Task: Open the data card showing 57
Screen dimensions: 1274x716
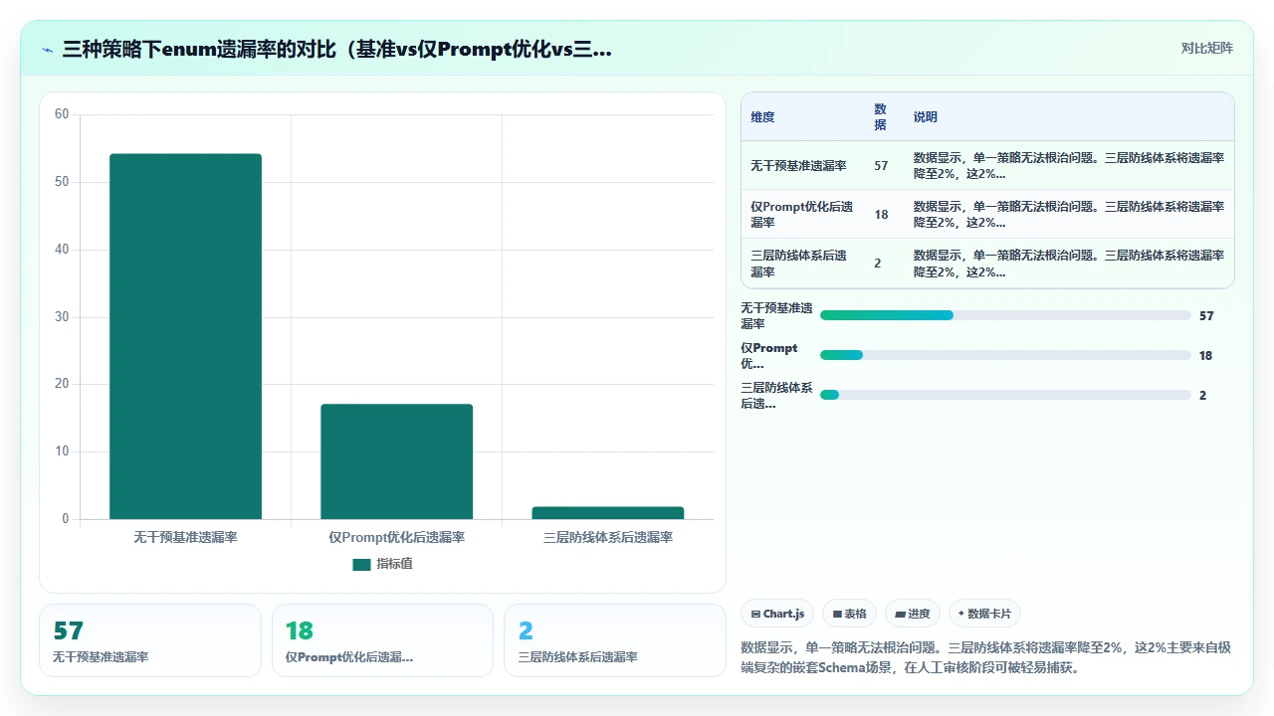Action: pyautogui.click(x=149, y=640)
